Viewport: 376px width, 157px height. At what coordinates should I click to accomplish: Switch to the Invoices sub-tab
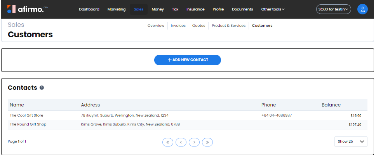178,25
